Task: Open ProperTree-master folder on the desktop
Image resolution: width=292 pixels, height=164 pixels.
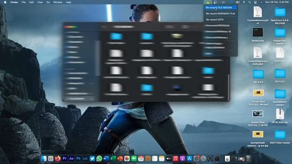Action: (x=280, y=33)
